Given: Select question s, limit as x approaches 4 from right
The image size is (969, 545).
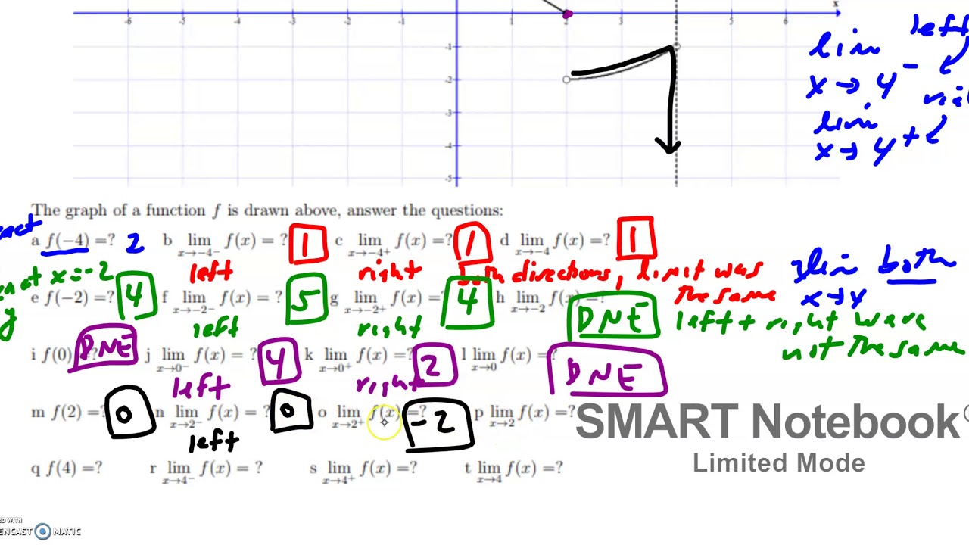Looking at the screenshot, I should click(x=363, y=470).
